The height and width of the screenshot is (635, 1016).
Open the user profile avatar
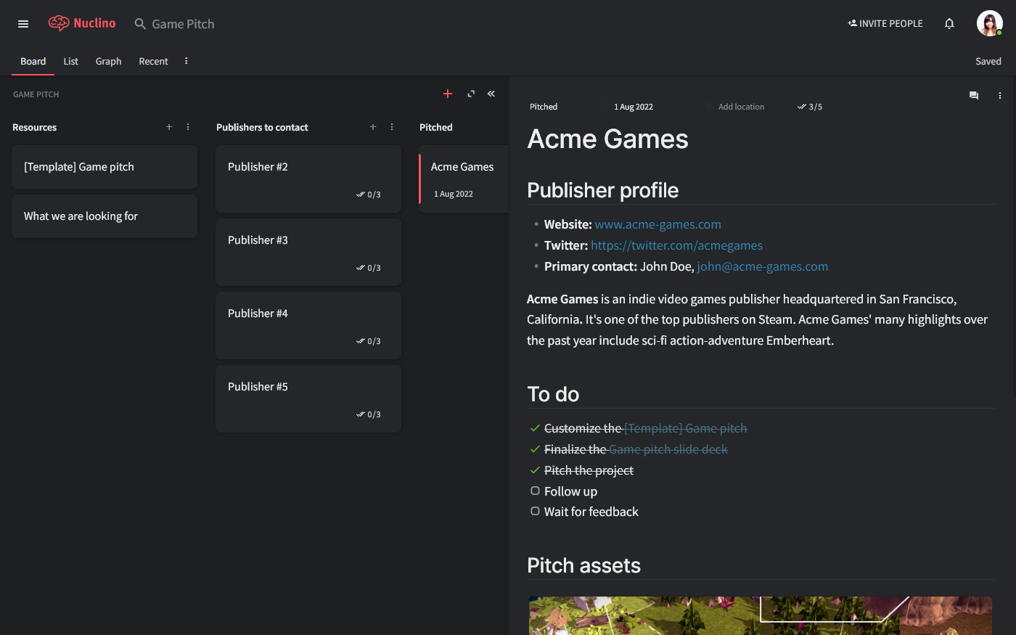989,23
